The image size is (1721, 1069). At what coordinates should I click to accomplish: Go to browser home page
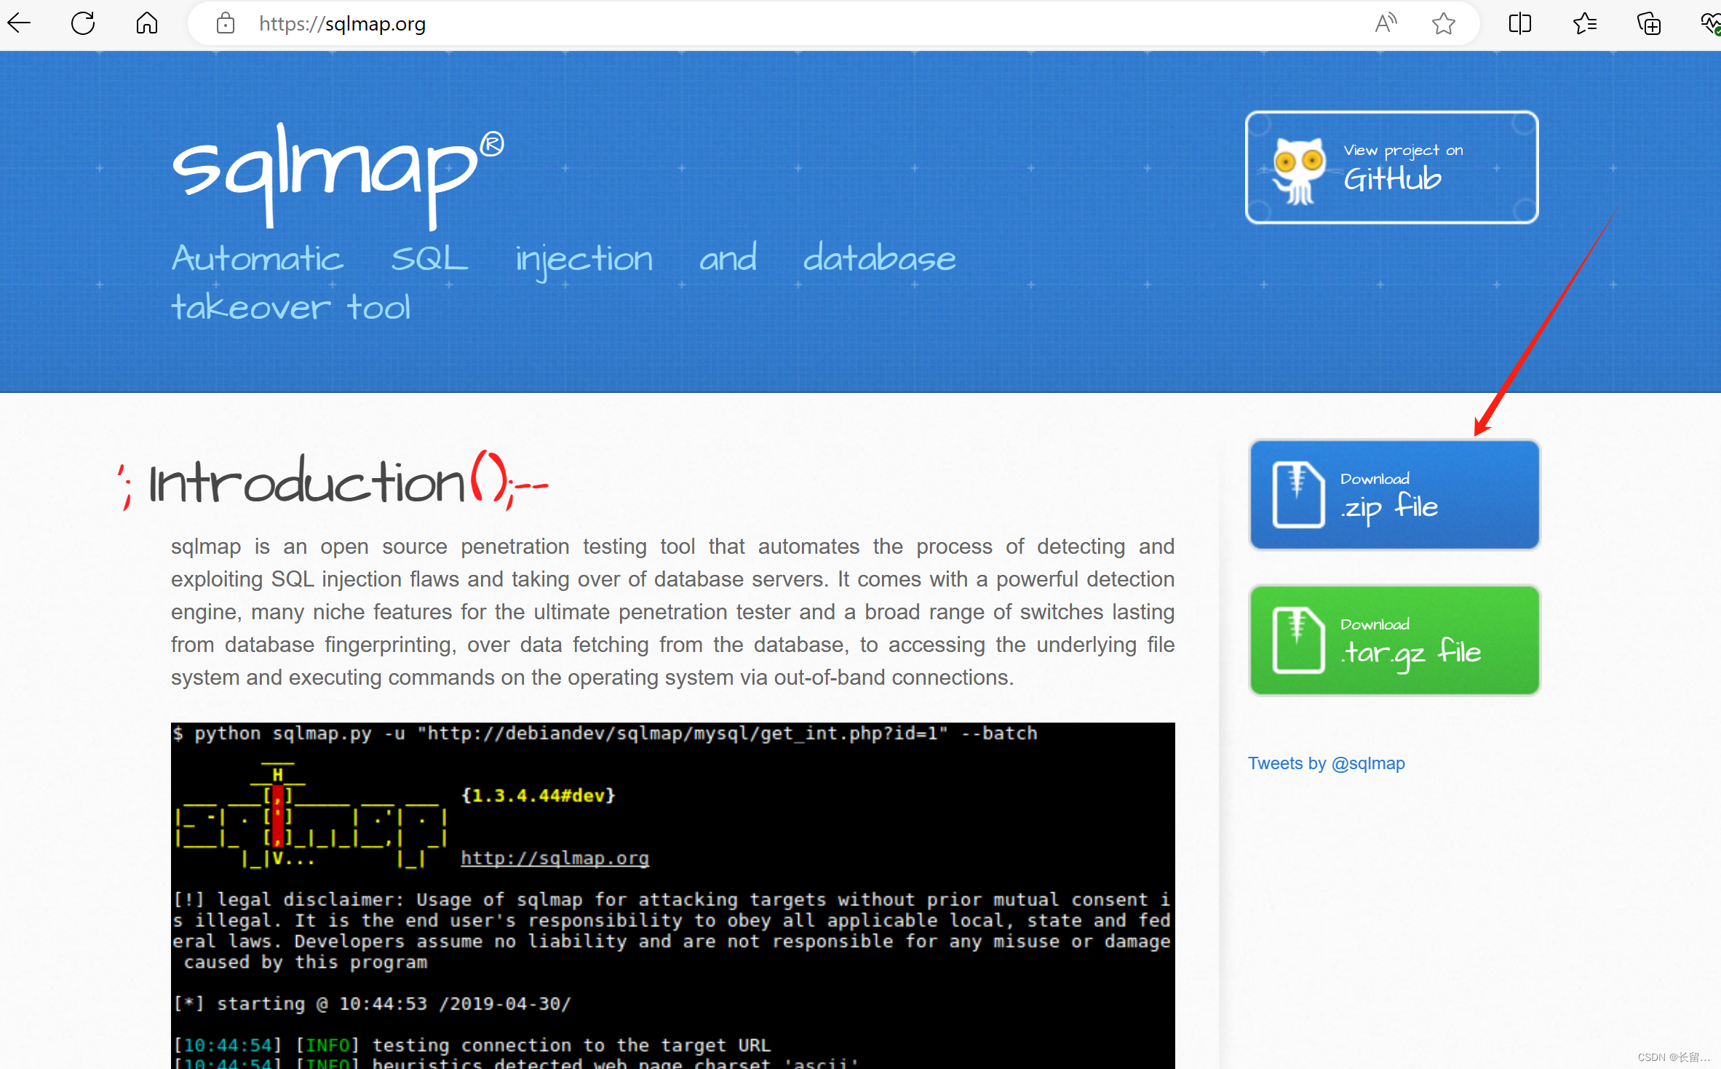click(147, 23)
